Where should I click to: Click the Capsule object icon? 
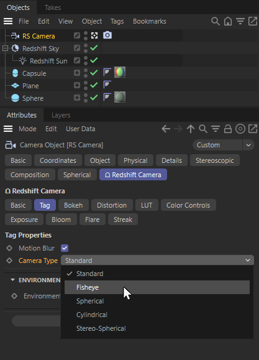click(x=15, y=73)
